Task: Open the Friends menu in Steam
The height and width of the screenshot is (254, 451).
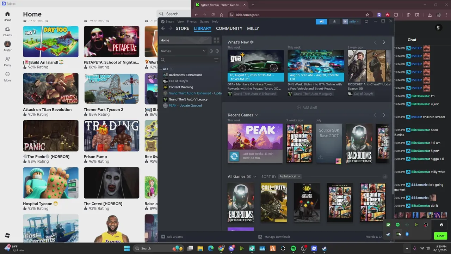Action: point(192,22)
